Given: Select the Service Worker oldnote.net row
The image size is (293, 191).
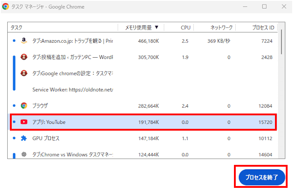Looking at the screenshot, I should coord(143,90).
